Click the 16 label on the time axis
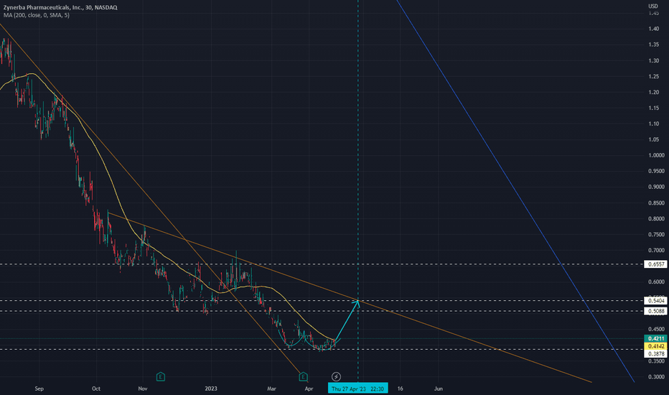Viewport: 669px width, 395px height. coord(401,389)
